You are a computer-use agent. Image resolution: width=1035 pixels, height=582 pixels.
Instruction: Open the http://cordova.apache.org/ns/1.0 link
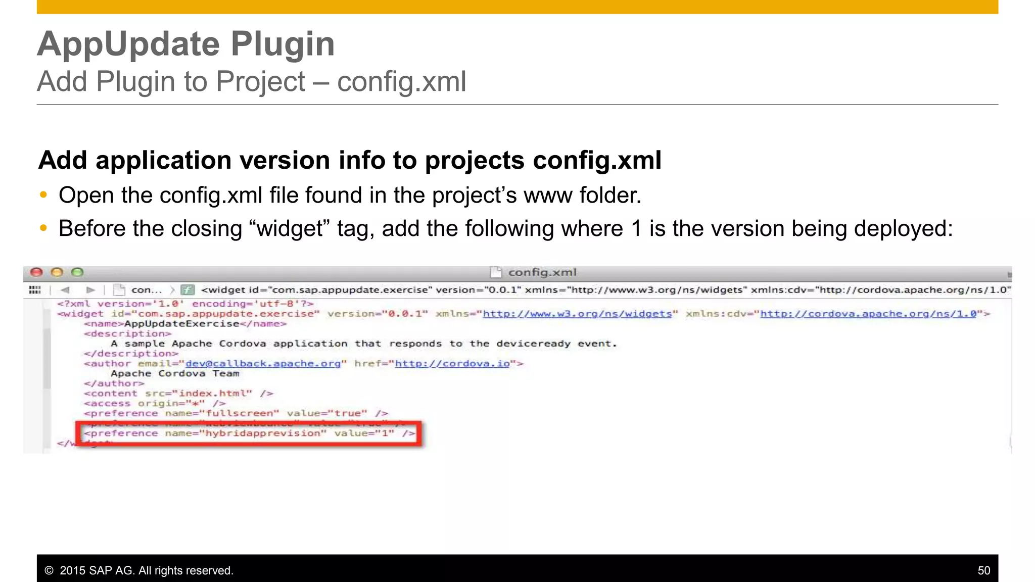pos(868,314)
